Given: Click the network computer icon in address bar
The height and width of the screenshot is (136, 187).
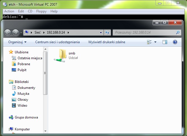Looking at the screenshot, I should [26, 32].
